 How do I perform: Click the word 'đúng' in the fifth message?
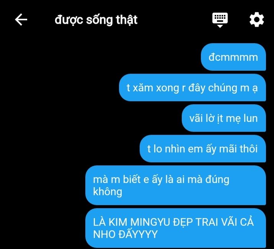click(x=217, y=179)
